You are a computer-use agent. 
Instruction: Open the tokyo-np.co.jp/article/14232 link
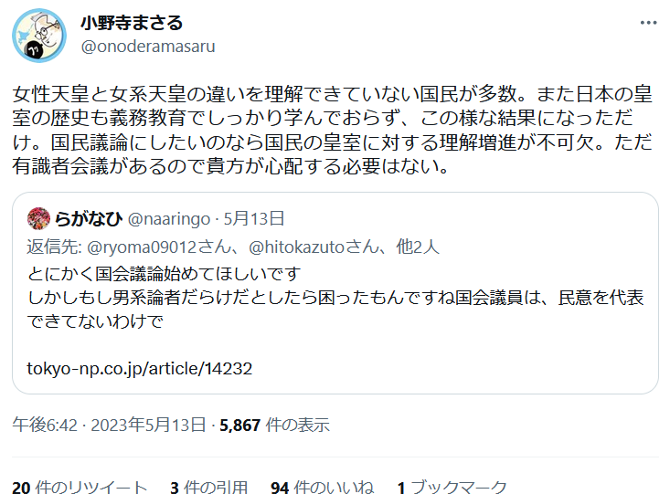[140, 368]
